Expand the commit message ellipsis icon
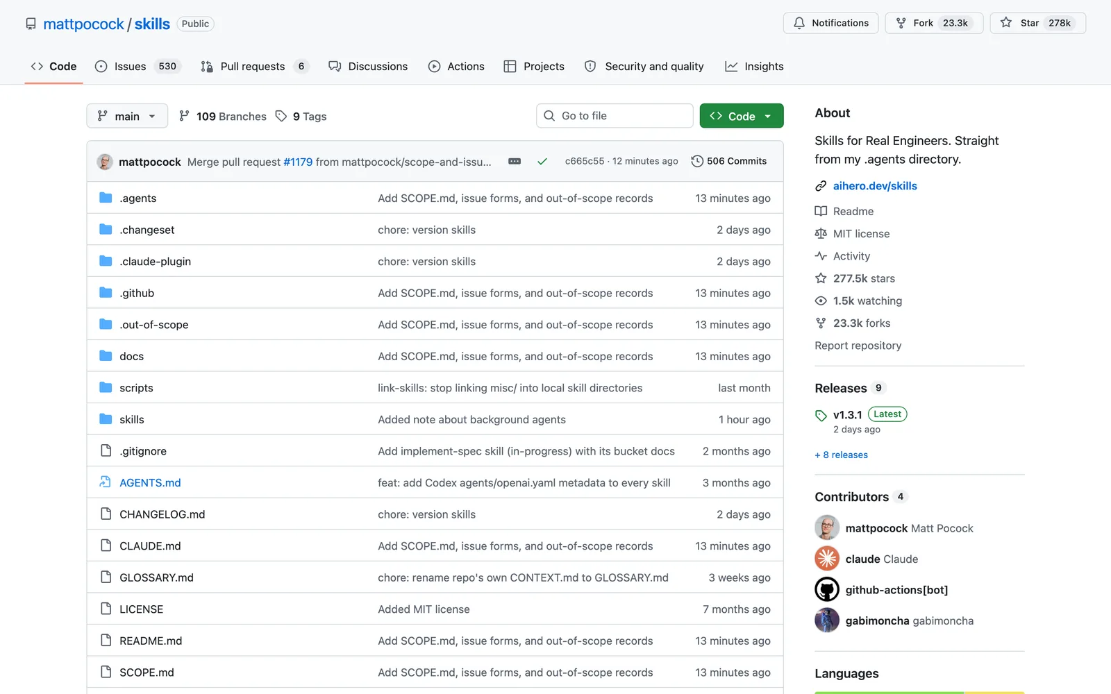Image resolution: width=1111 pixels, height=694 pixels. (x=515, y=161)
